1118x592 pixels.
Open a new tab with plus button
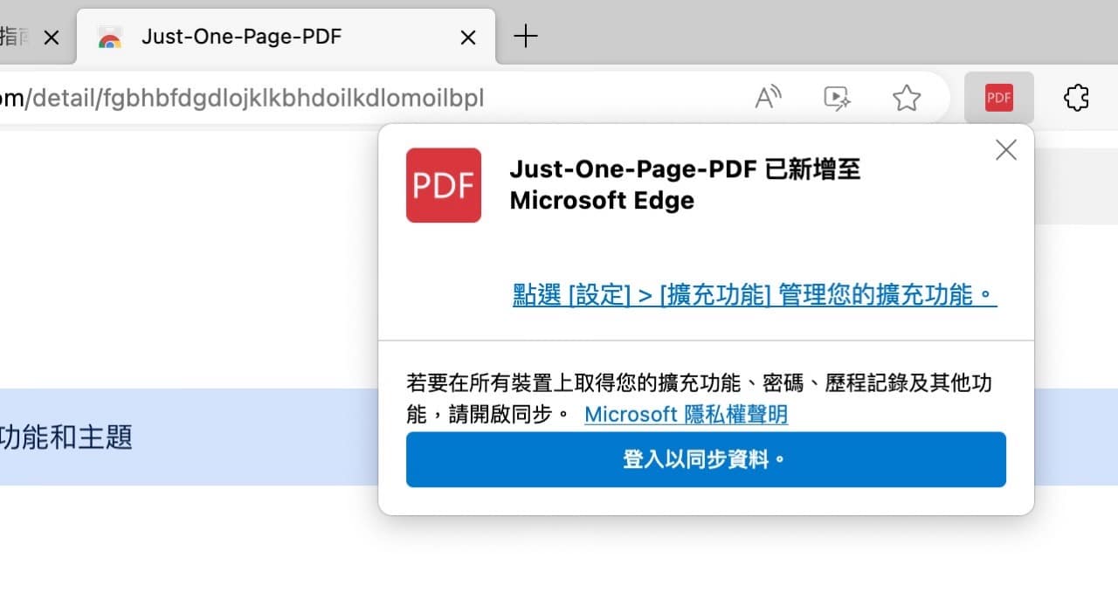(525, 37)
